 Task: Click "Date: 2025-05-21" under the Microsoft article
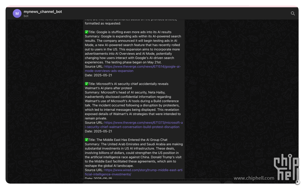click(x=98, y=131)
